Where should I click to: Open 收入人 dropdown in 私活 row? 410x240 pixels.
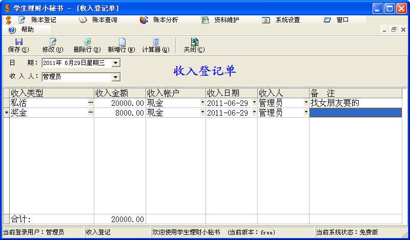click(306, 103)
